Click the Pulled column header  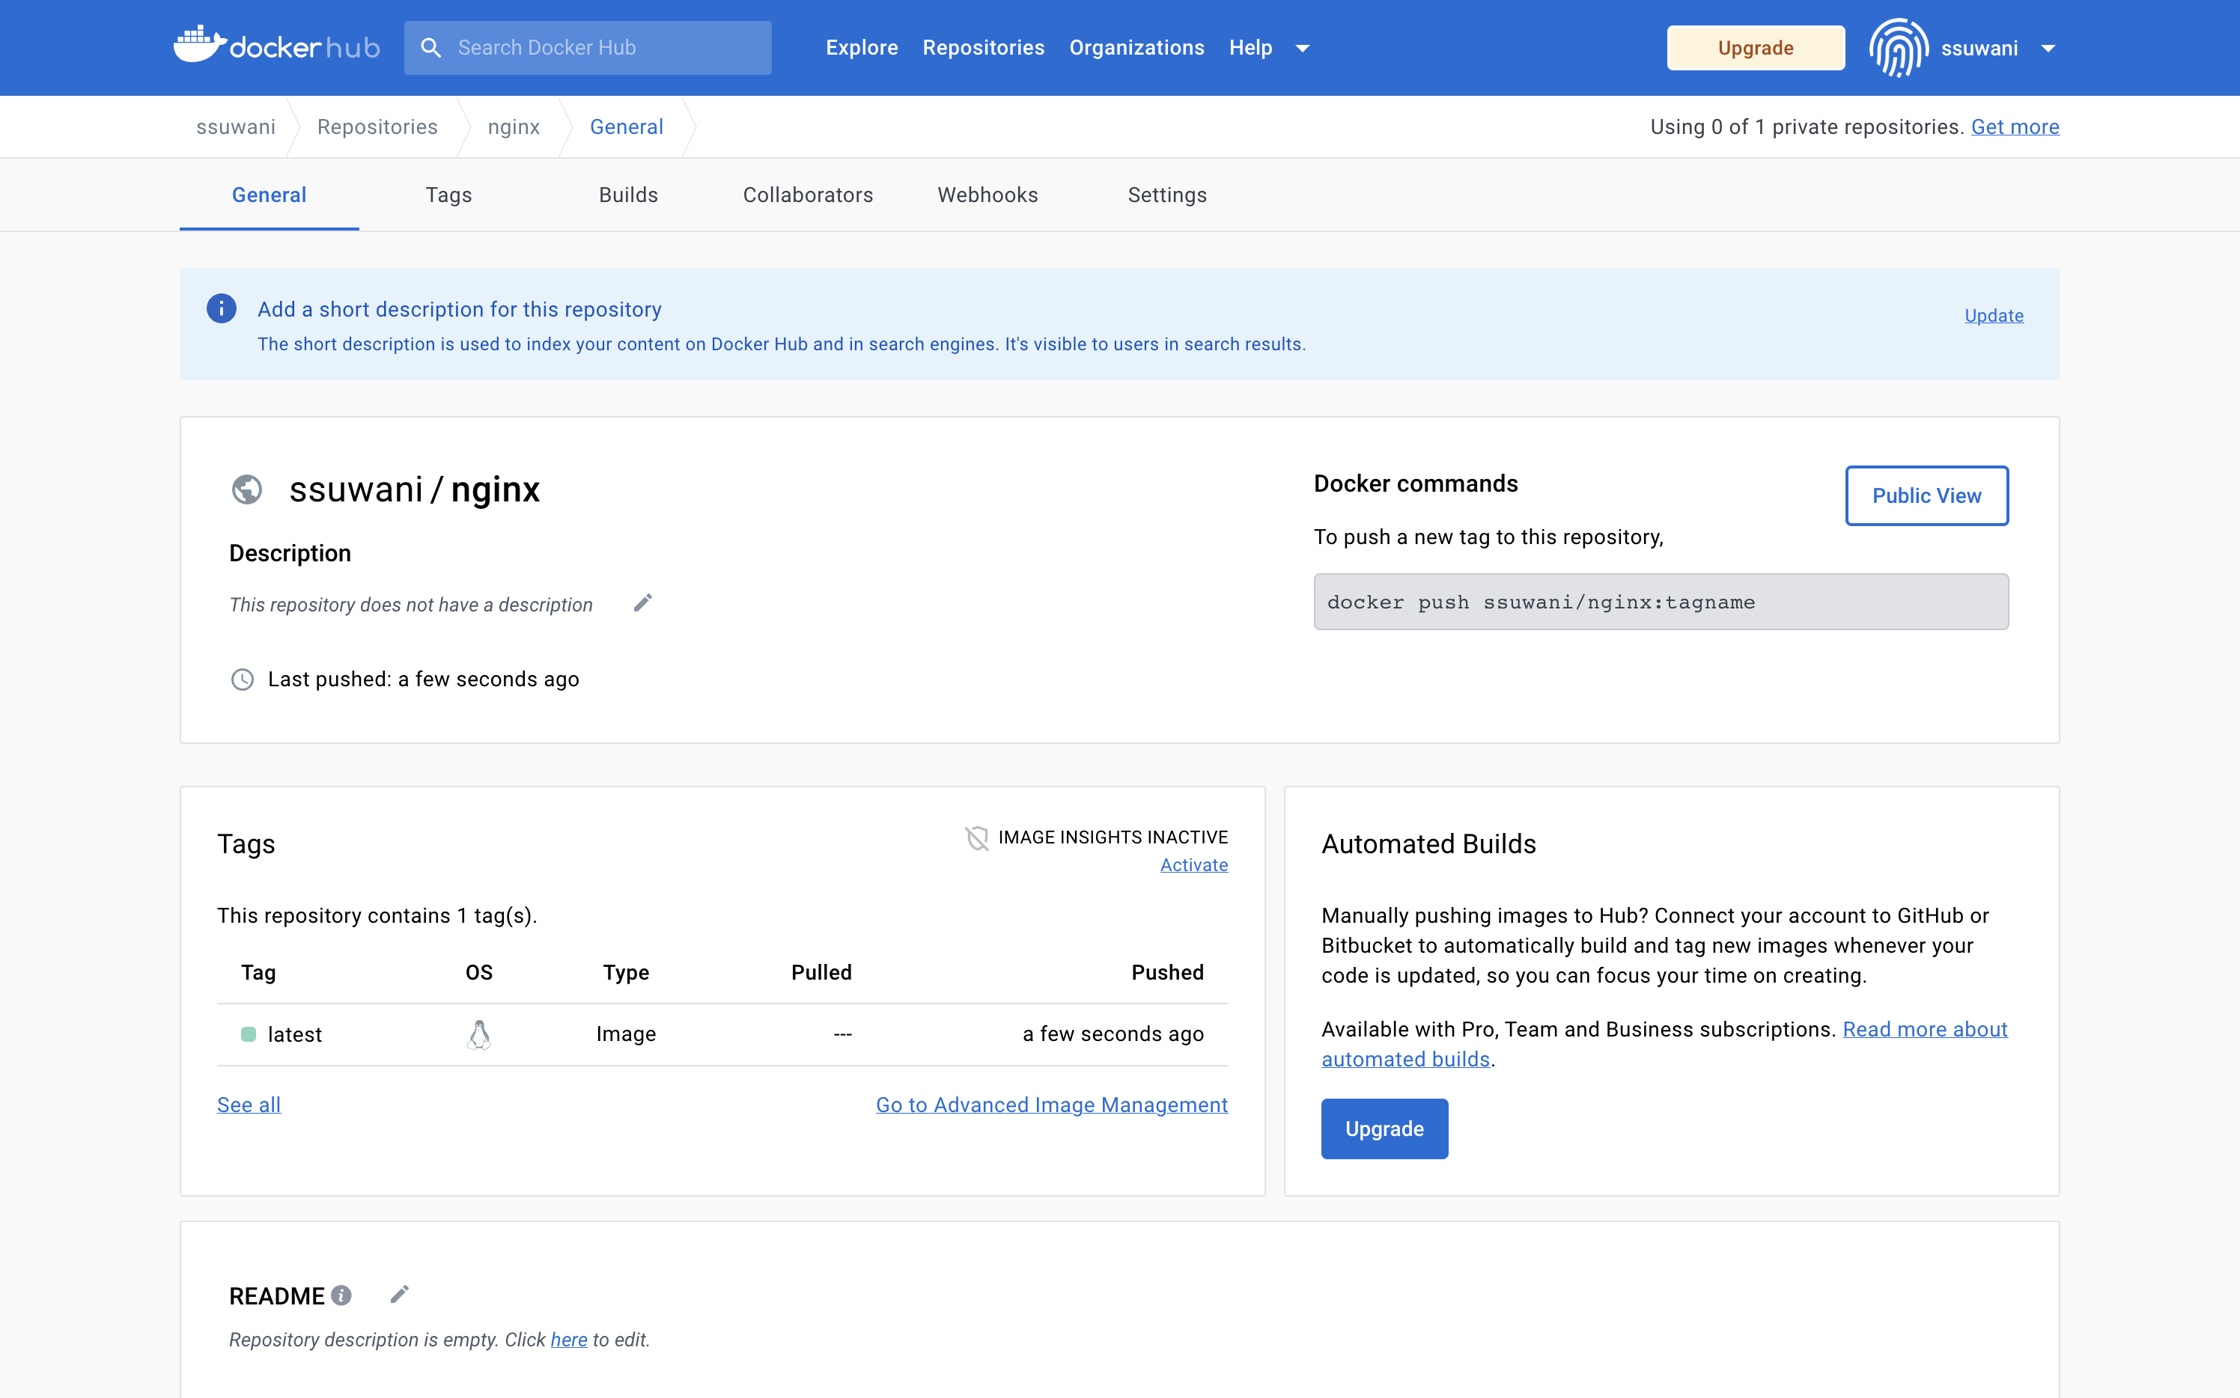click(x=821, y=973)
